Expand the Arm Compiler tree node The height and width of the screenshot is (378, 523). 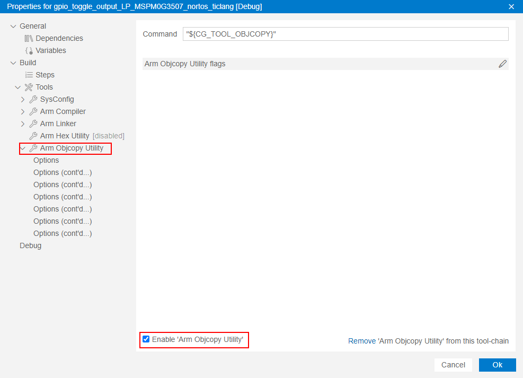23,112
